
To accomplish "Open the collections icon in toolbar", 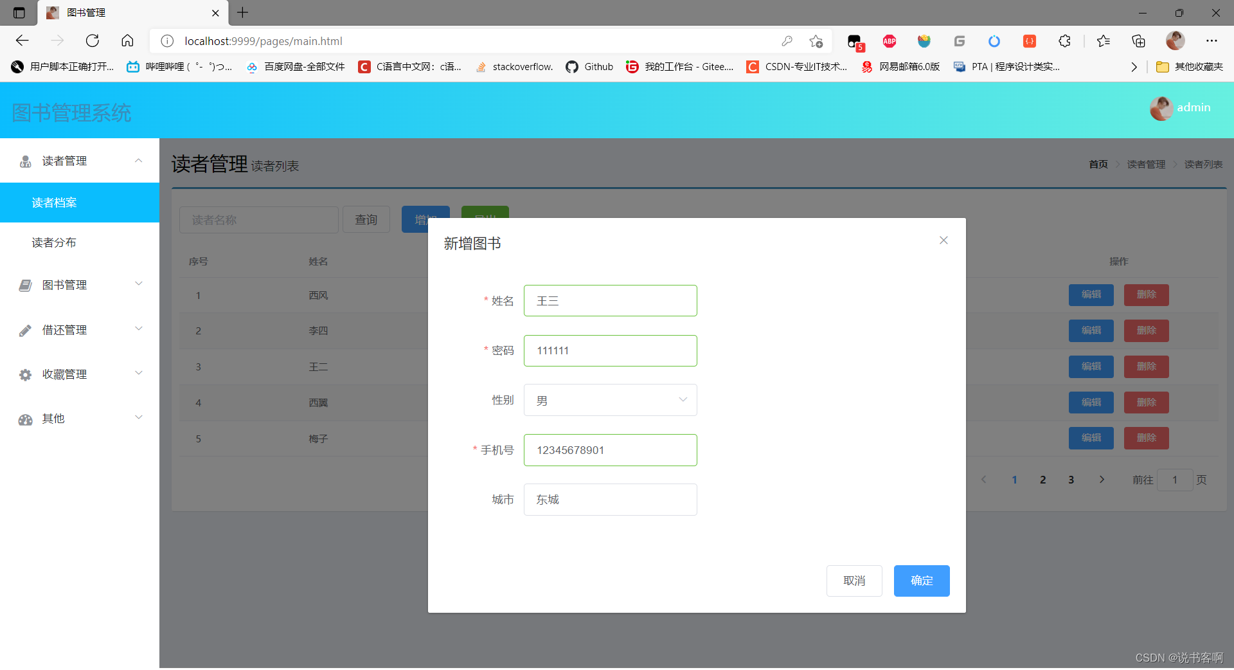I will click(x=1138, y=41).
